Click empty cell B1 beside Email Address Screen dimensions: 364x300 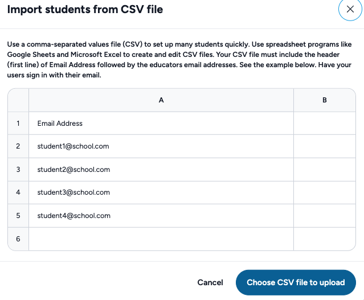(x=325, y=123)
